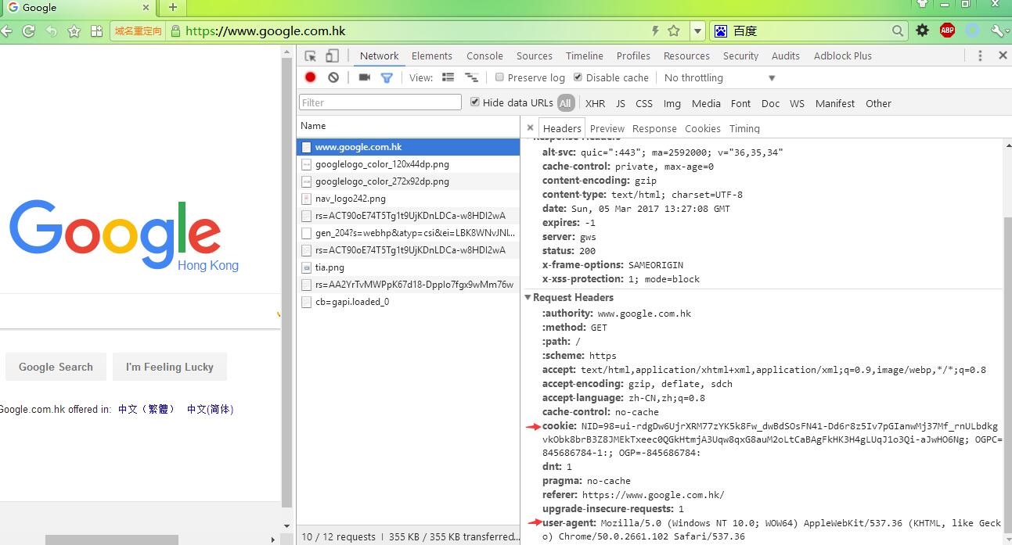Click the lightning speed-mode icon in address bar

(x=656, y=31)
